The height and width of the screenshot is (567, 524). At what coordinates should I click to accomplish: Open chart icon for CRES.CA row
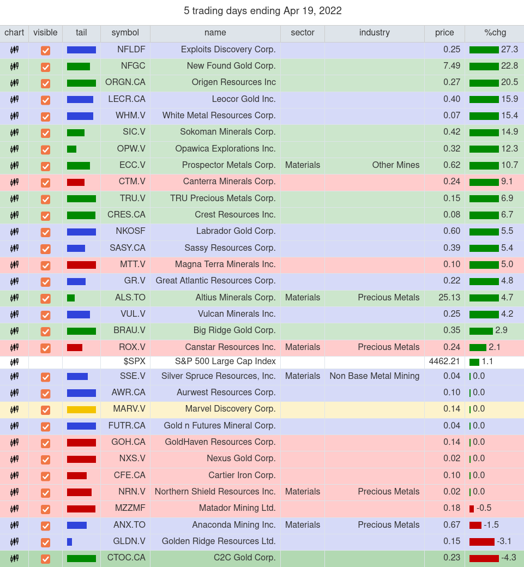[14, 215]
